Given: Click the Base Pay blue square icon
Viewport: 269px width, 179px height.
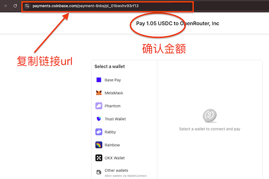Looking at the screenshot, I should click(99, 80).
